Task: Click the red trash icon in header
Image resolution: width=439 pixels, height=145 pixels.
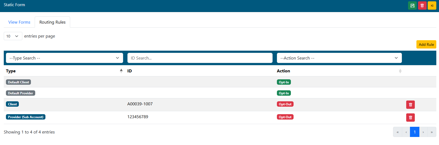Action: (x=422, y=6)
